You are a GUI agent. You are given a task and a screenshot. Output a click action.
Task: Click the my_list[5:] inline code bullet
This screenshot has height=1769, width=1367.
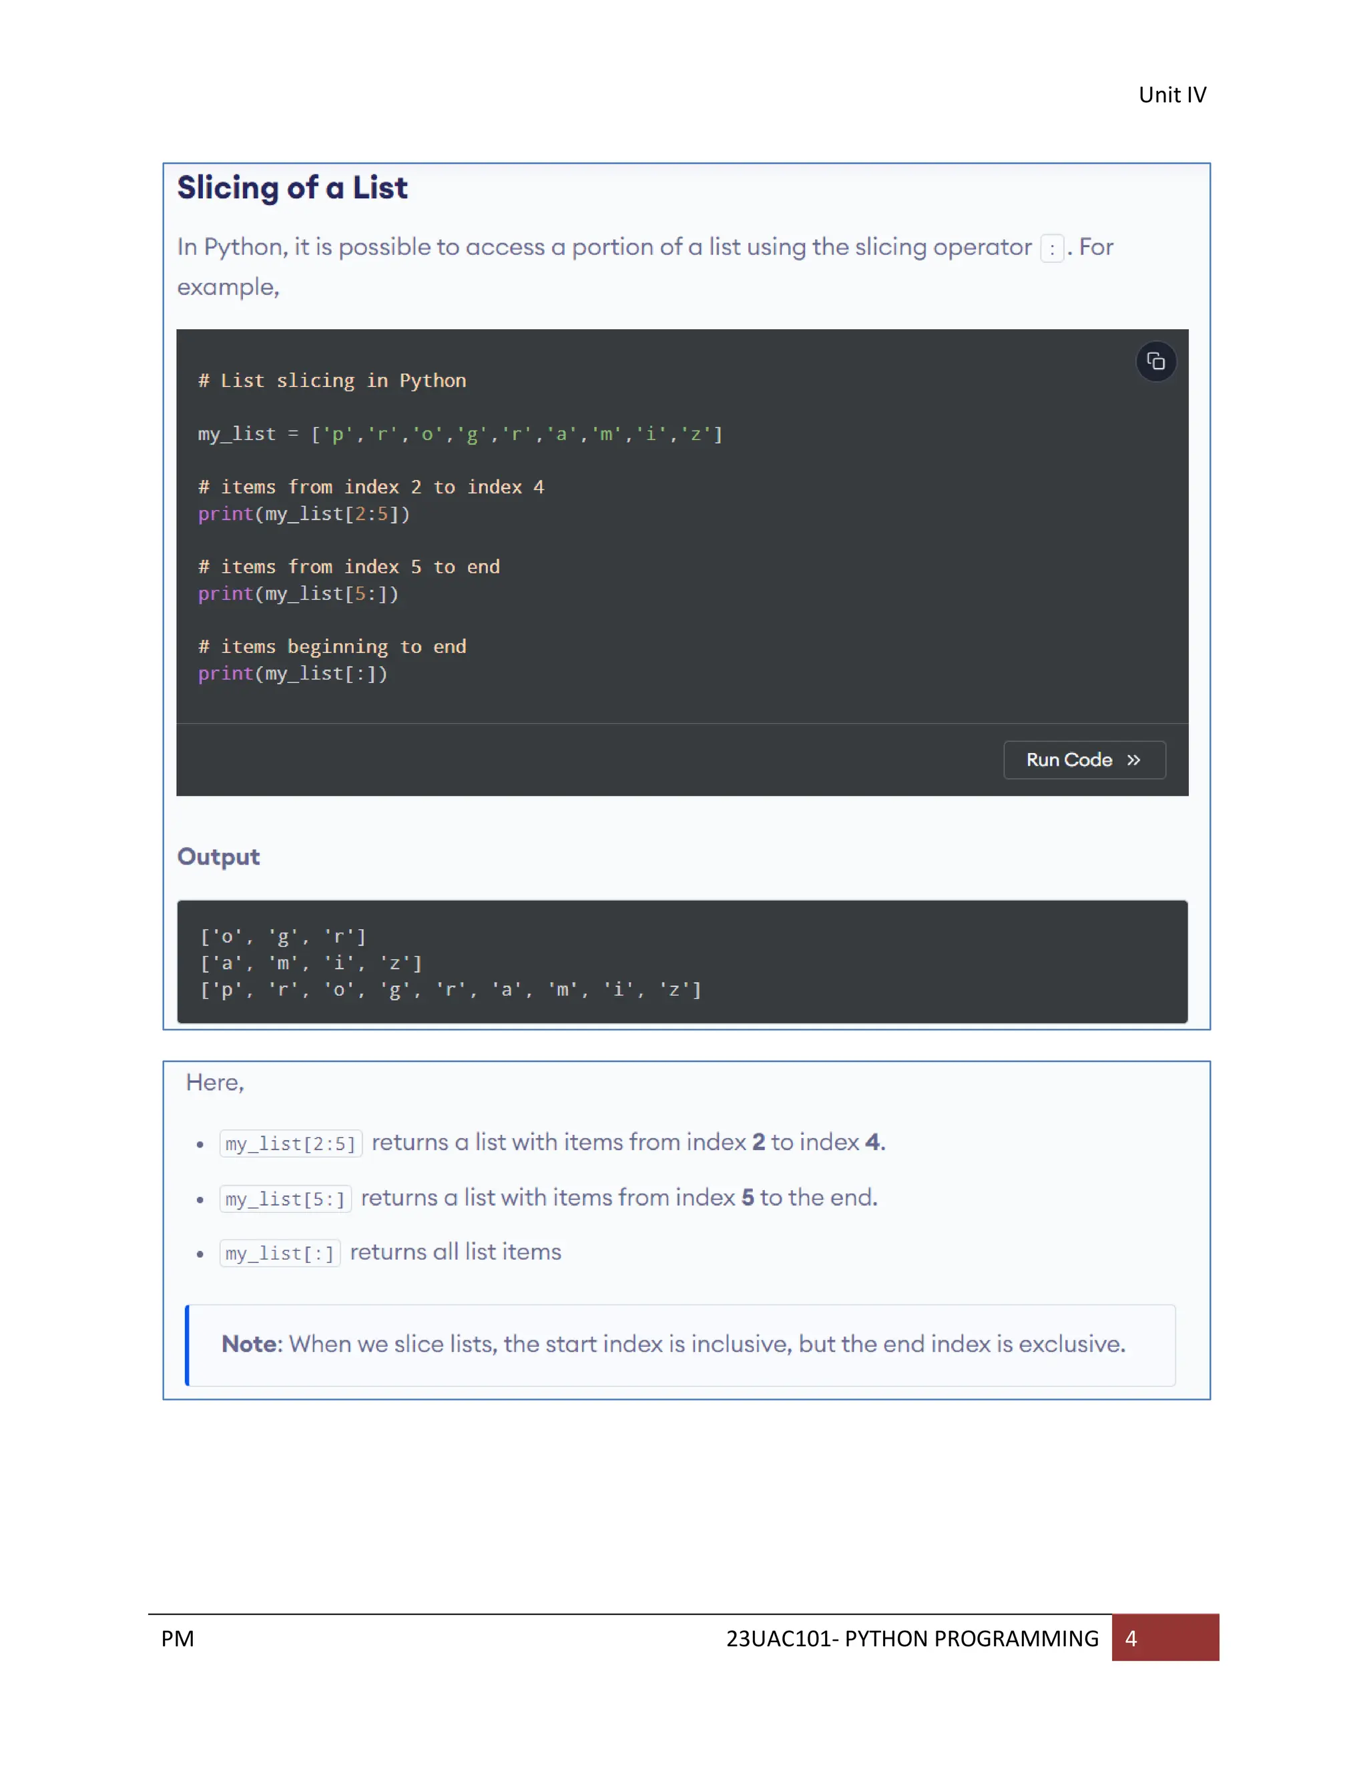285,1199
